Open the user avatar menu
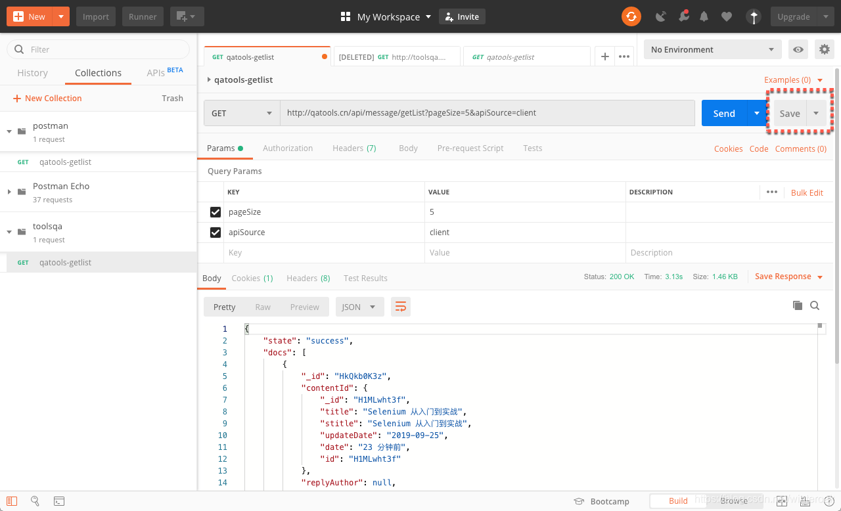This screenshot has height=511, width=841. (x=754, y=16)
